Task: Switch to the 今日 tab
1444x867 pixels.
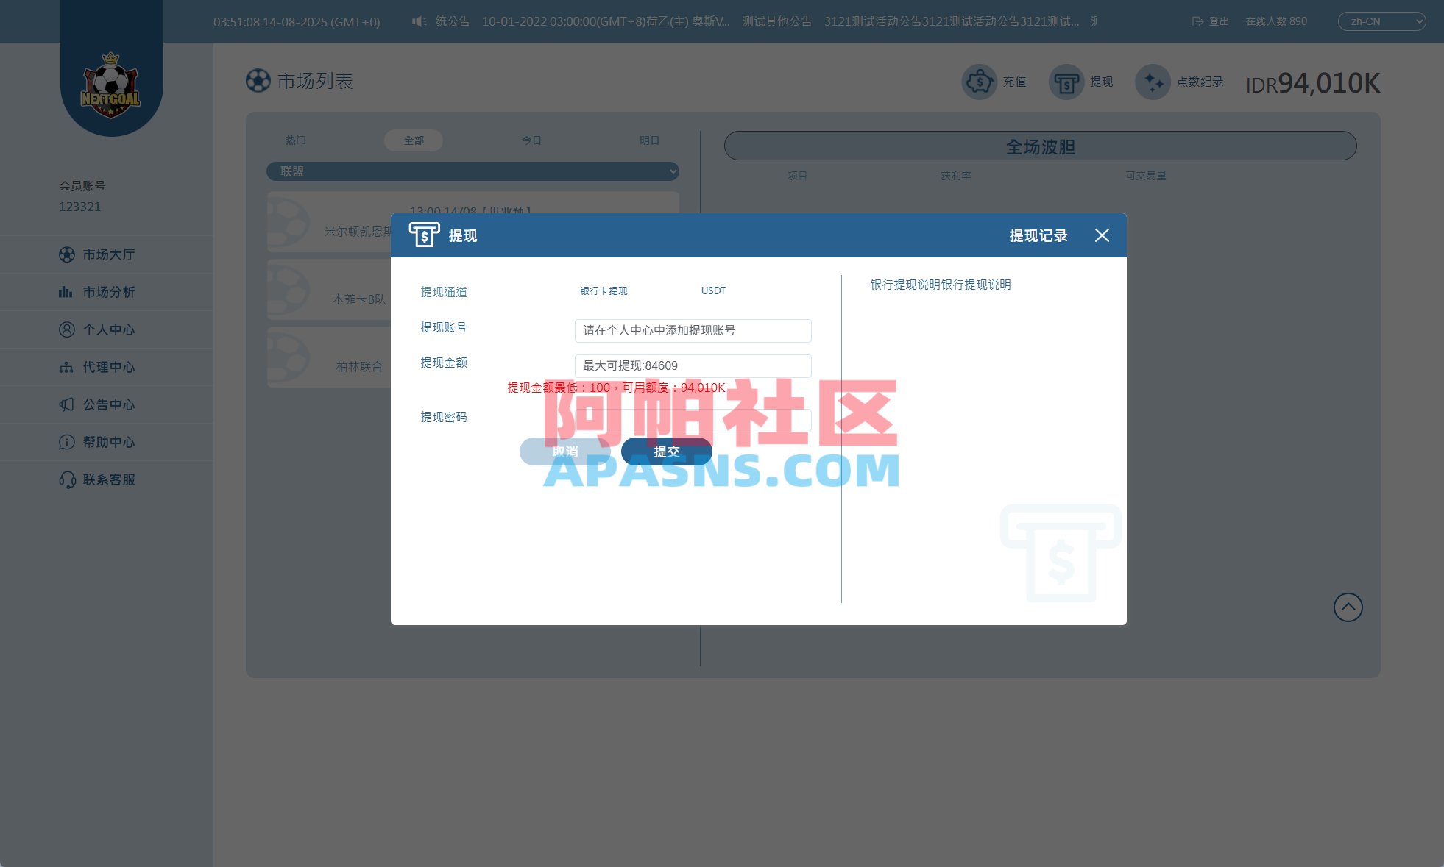Action: point(531,140)
